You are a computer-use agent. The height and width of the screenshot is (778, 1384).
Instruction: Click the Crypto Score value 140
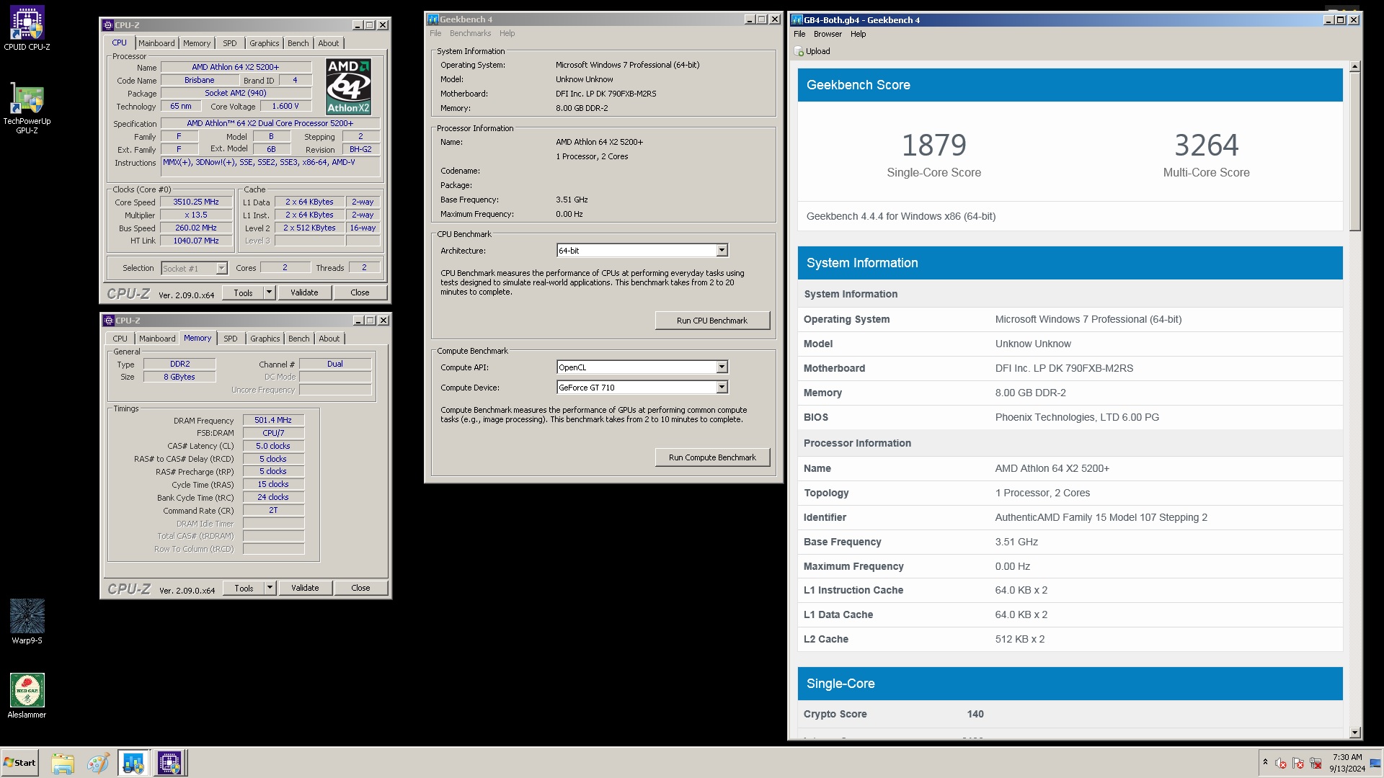(975, 714)
